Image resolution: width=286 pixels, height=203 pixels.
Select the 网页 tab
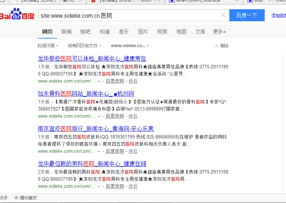pos(47,32)
